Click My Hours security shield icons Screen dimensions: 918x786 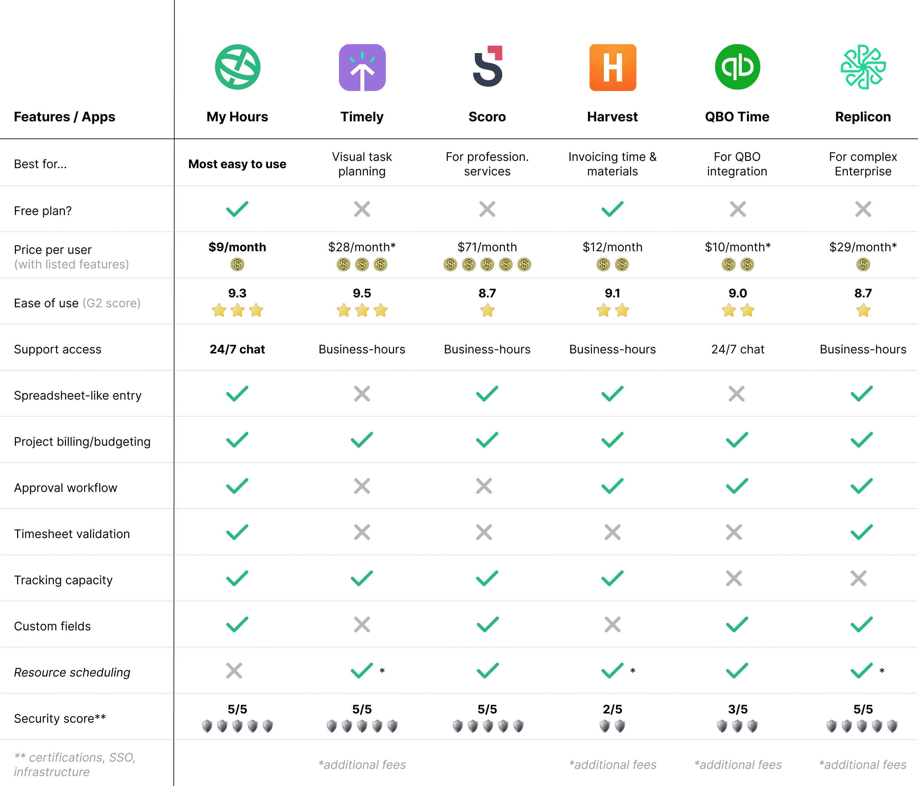coord(237,726)
